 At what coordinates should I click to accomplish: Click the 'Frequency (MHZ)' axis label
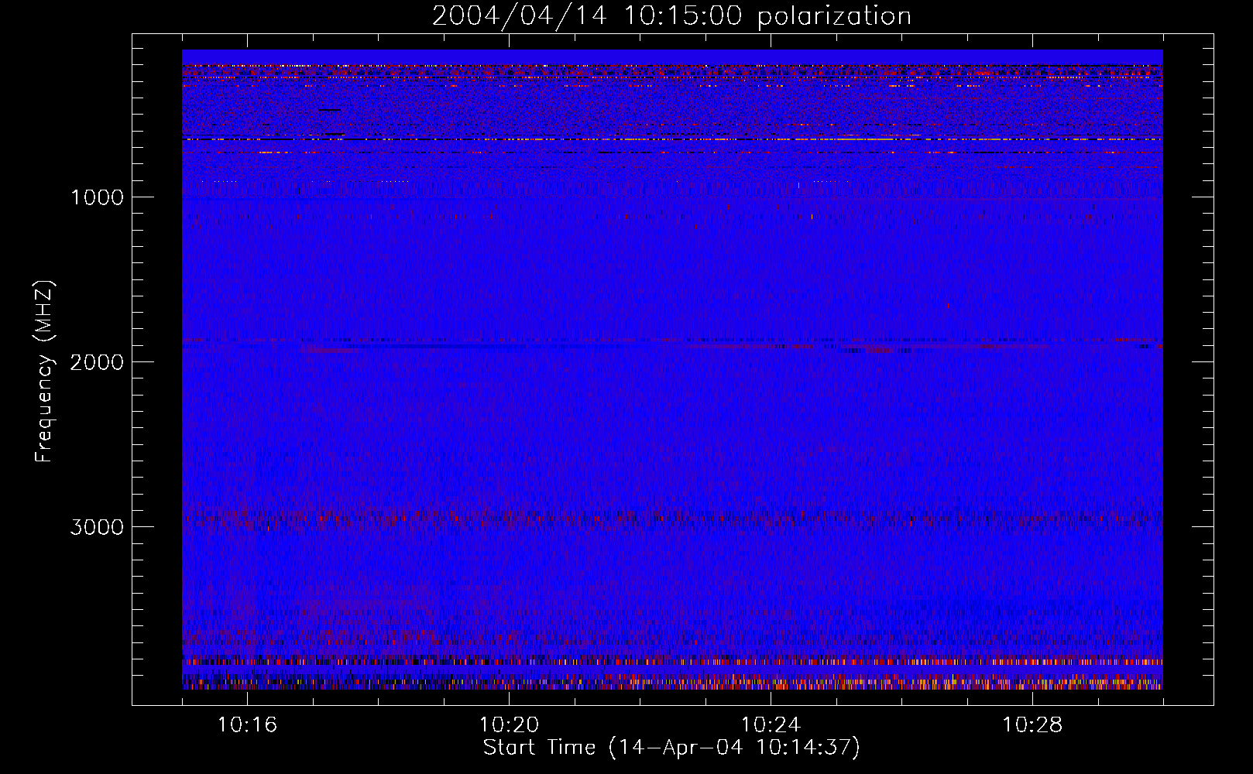coord(45,372)
